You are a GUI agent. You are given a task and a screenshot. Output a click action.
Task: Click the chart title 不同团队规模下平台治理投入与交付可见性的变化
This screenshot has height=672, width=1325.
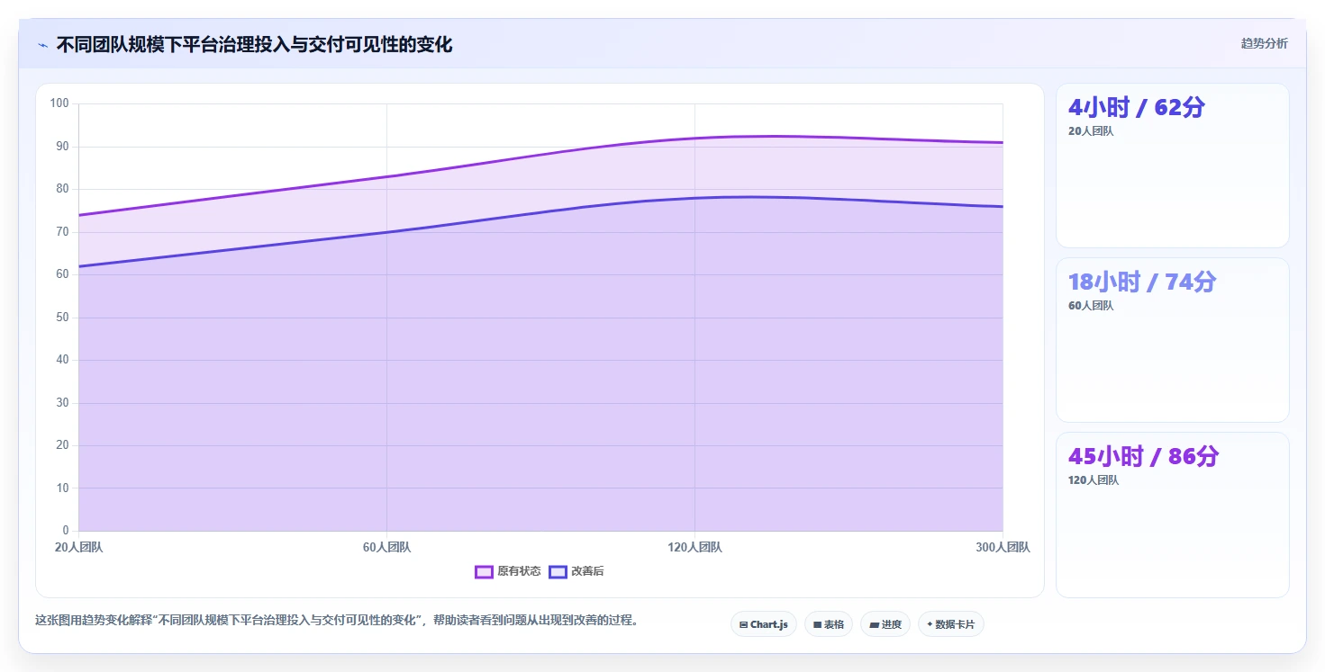pos(255,44)
